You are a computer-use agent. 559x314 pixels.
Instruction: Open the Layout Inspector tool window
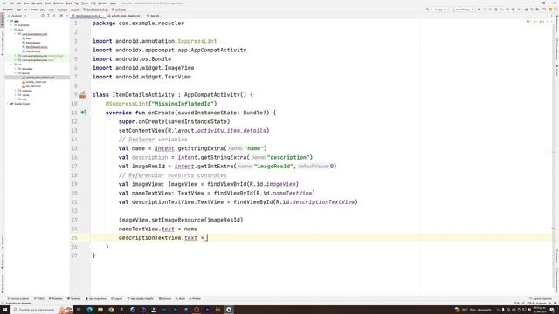(541, 298)
